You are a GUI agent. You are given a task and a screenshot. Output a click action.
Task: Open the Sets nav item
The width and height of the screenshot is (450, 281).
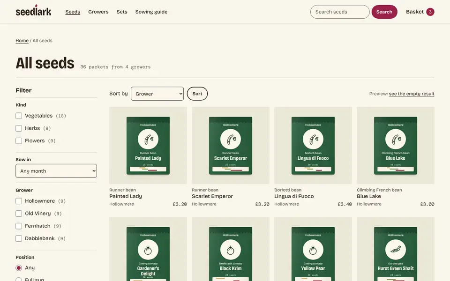(x=122, y=12)
